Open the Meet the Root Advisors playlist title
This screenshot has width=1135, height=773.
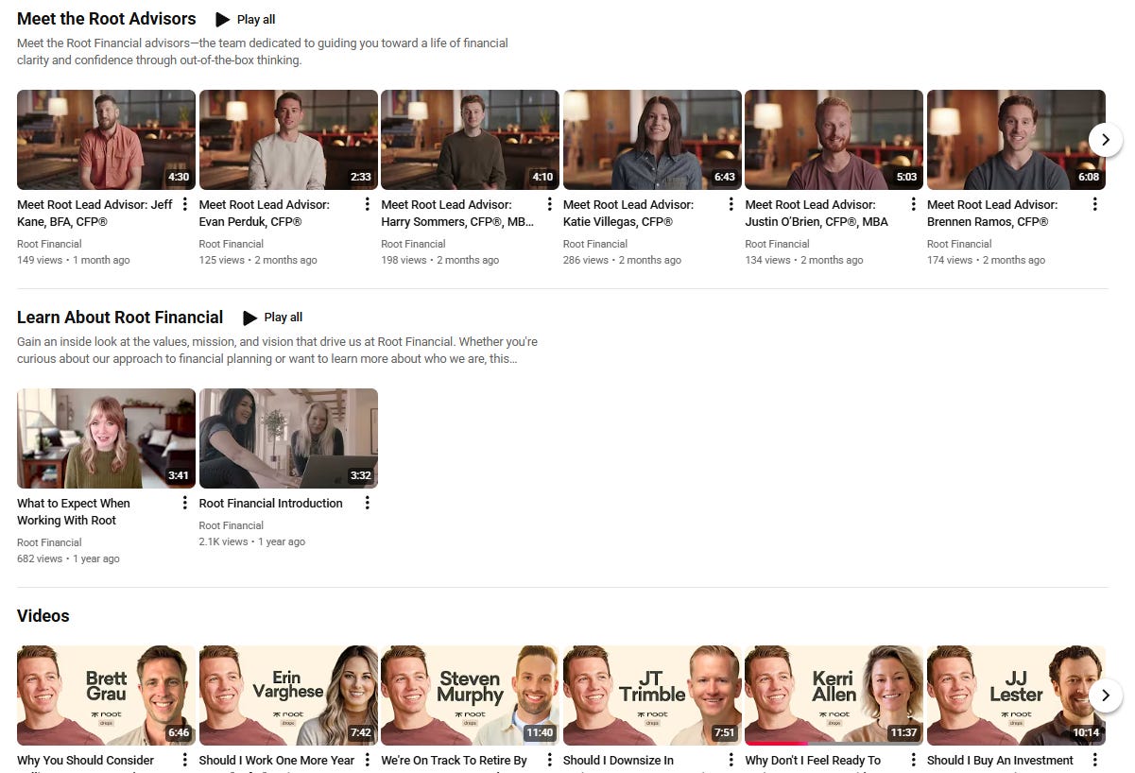click(107, 19)
